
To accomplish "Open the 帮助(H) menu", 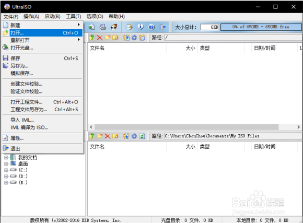I will coord(116,17).
